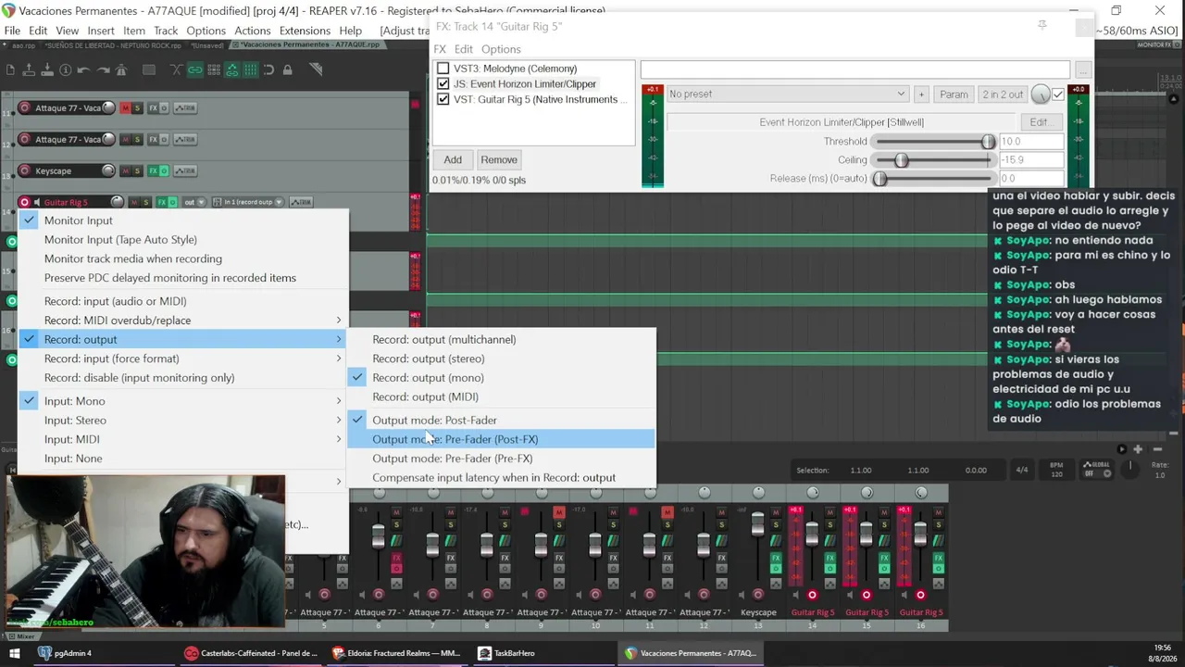
Task: Adjust the Threshold slider
Action: 935,142
